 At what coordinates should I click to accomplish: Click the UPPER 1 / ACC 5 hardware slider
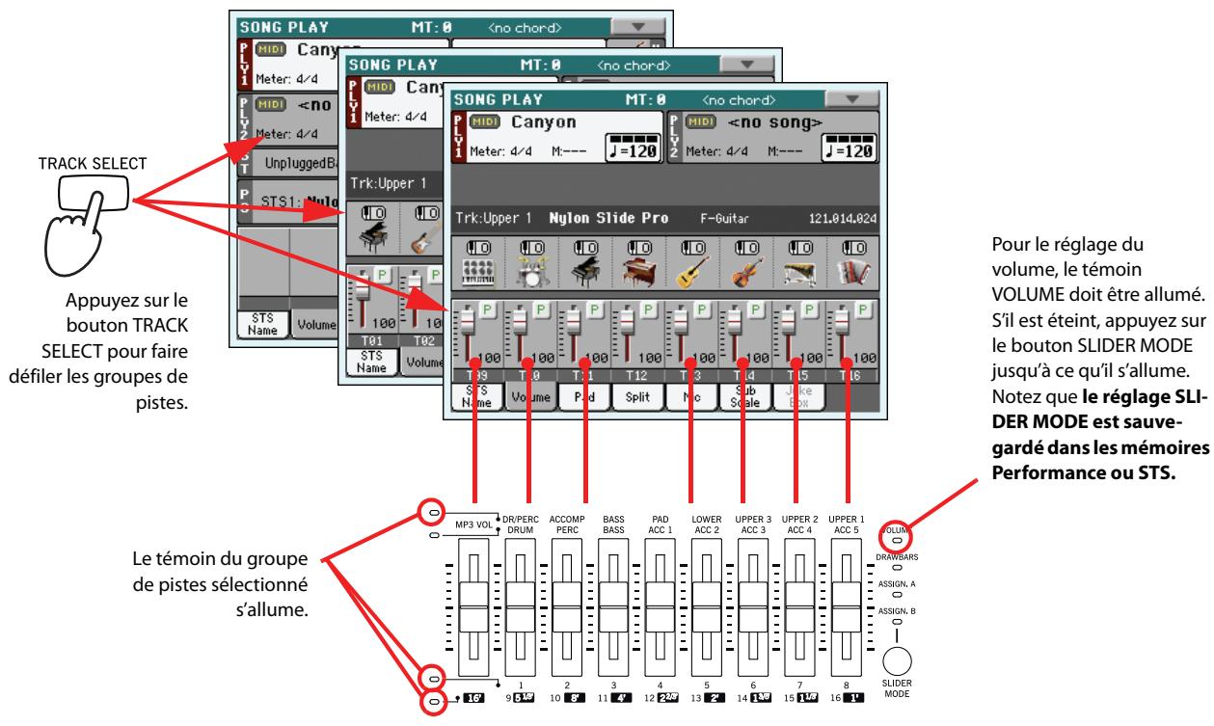(x=848, y=605)
